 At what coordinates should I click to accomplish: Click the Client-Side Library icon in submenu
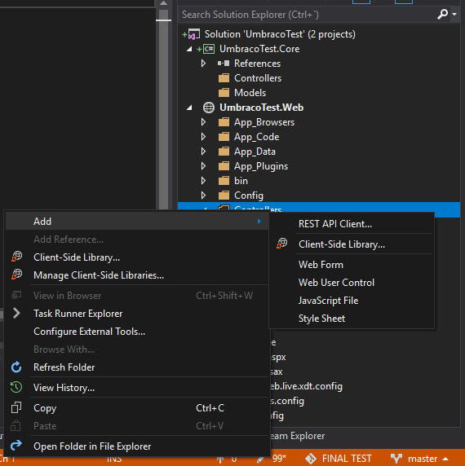point(281,244)
